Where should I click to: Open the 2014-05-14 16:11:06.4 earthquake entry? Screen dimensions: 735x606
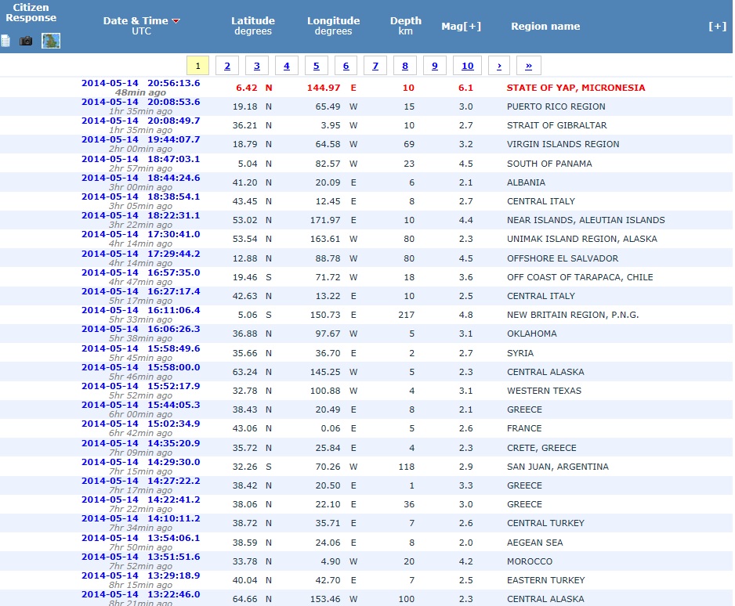[x=140, y=310]
